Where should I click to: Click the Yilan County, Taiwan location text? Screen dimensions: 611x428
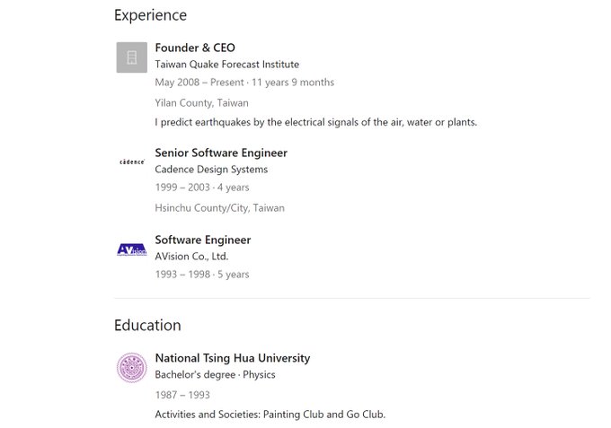pos(201,103)
